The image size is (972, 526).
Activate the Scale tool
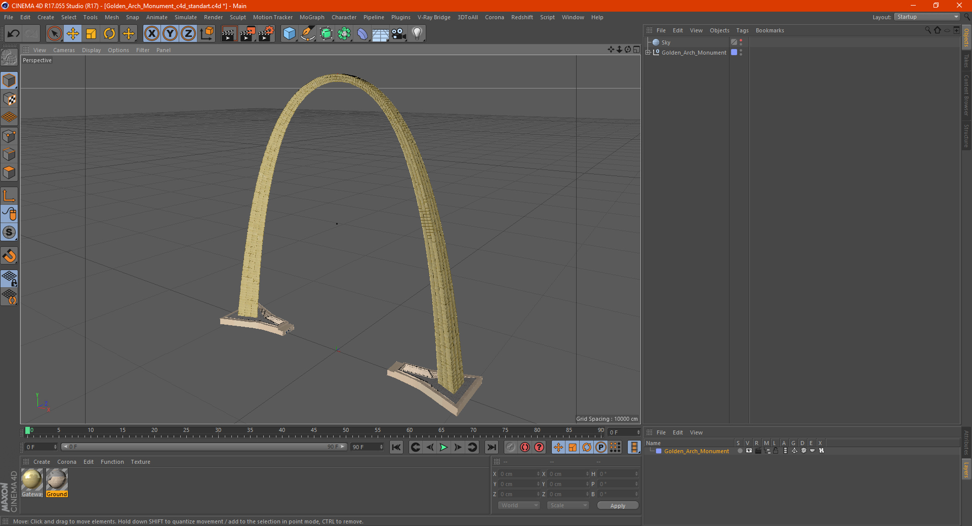[x=91, y=34]
